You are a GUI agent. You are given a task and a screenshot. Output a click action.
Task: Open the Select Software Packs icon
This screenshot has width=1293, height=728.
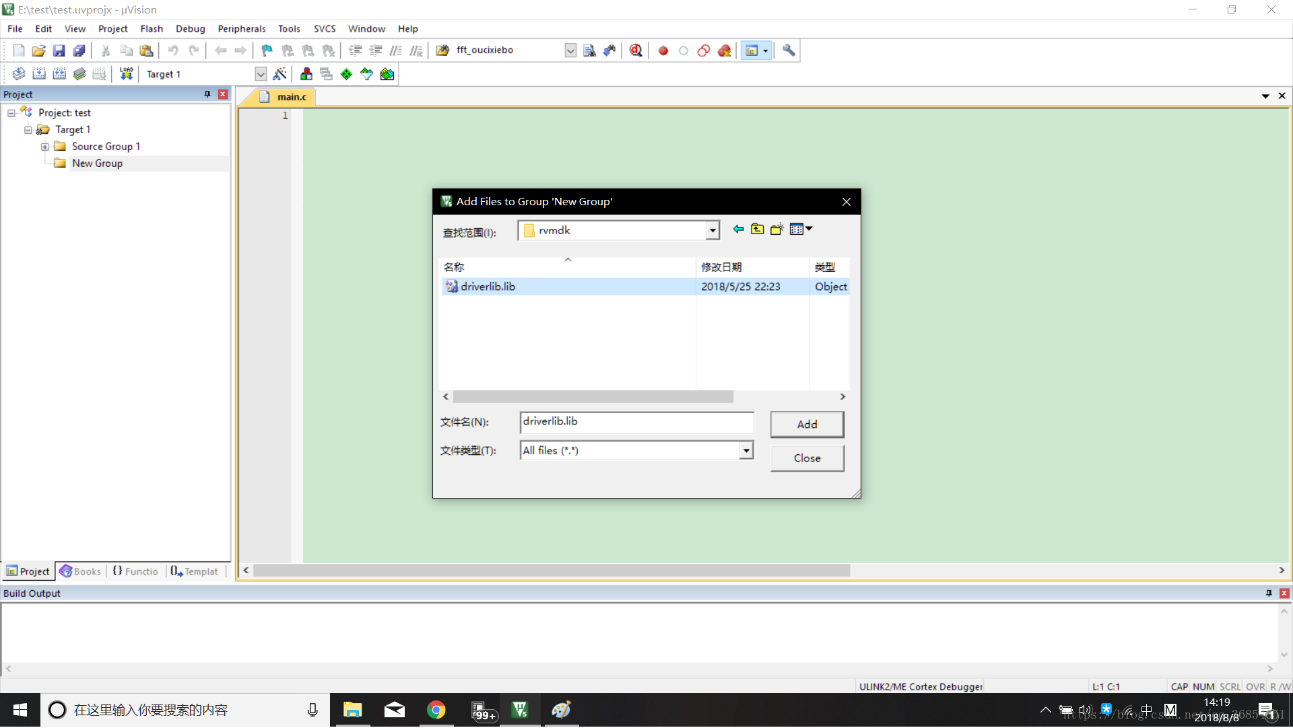pyautogui.click(x=366, y=74)
